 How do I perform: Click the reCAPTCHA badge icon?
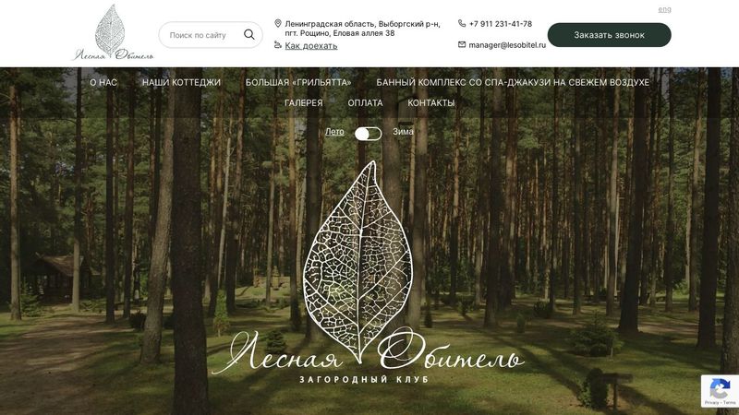720,391
